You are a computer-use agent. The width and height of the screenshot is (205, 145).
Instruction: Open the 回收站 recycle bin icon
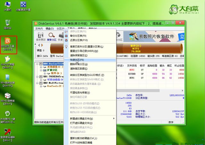coord(7,23)
